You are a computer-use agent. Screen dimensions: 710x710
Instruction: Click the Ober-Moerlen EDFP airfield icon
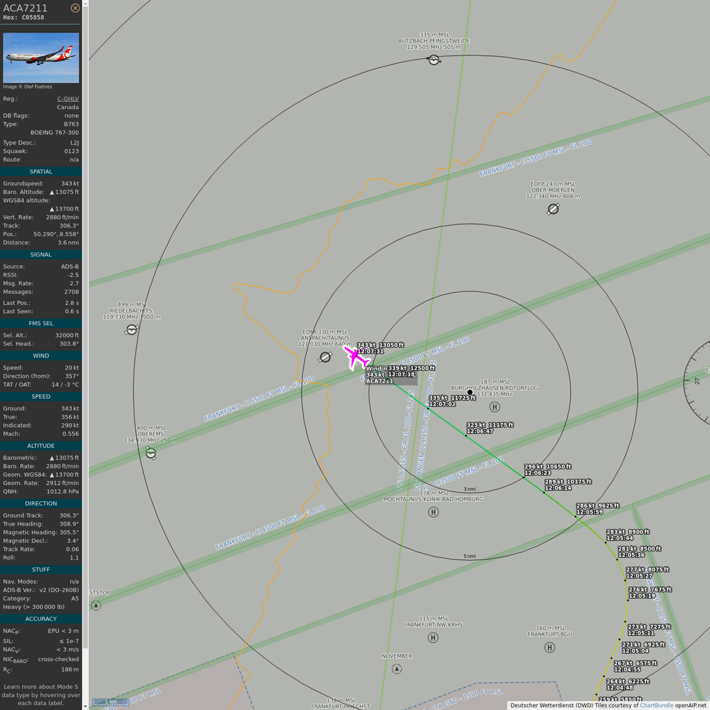(x=553, y=209)
